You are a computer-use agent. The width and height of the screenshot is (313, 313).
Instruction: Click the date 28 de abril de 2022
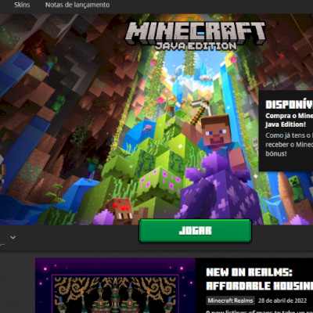point(282,300)
